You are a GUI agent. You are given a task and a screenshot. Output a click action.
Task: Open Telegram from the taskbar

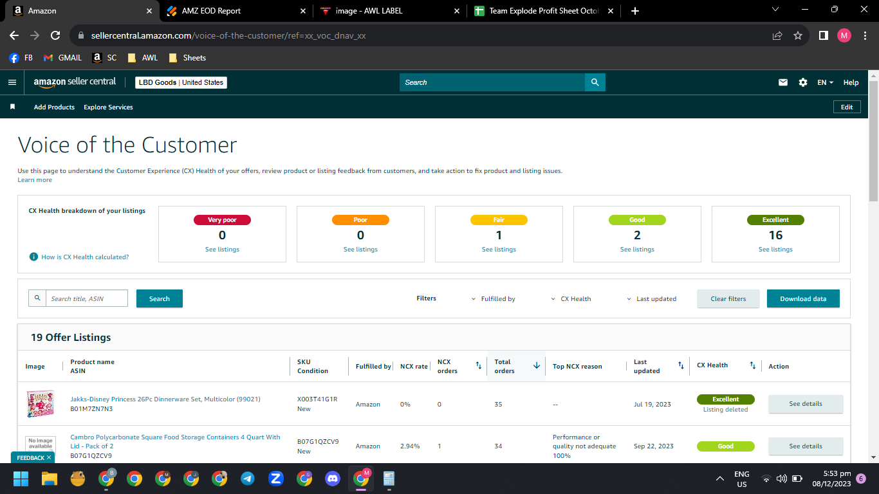[248, 479]
